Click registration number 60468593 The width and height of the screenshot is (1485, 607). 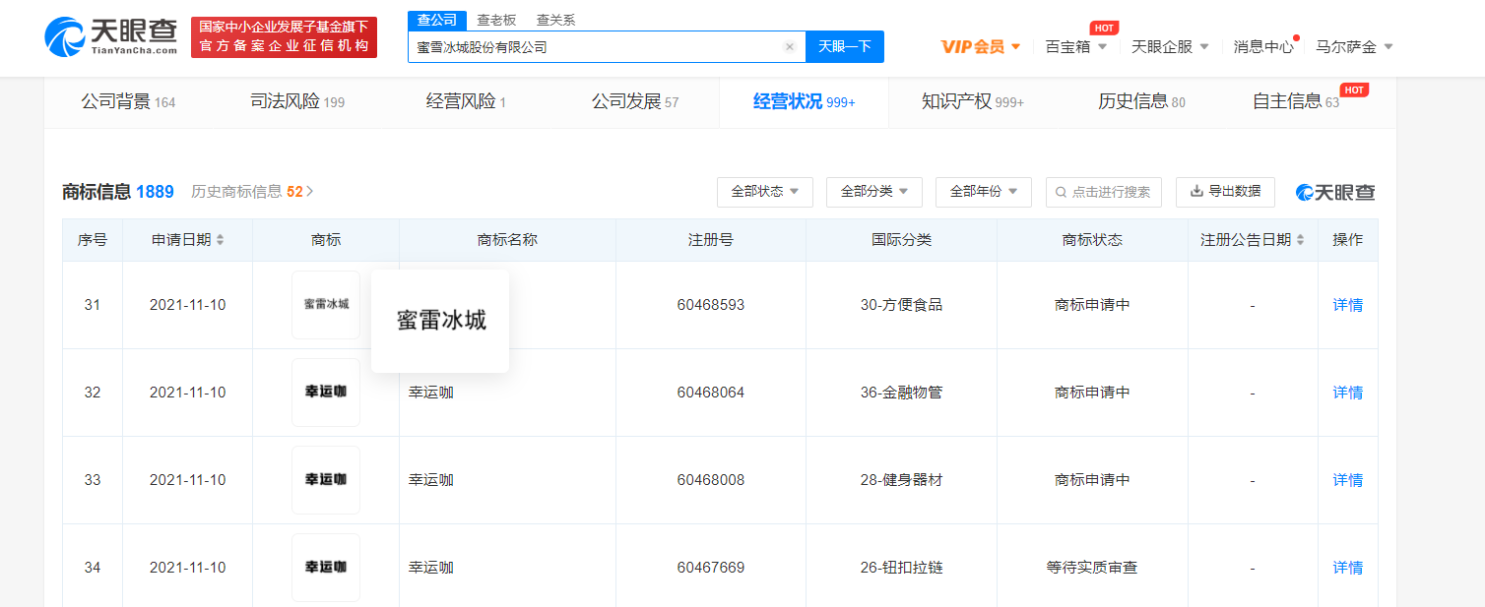point(711,305)
